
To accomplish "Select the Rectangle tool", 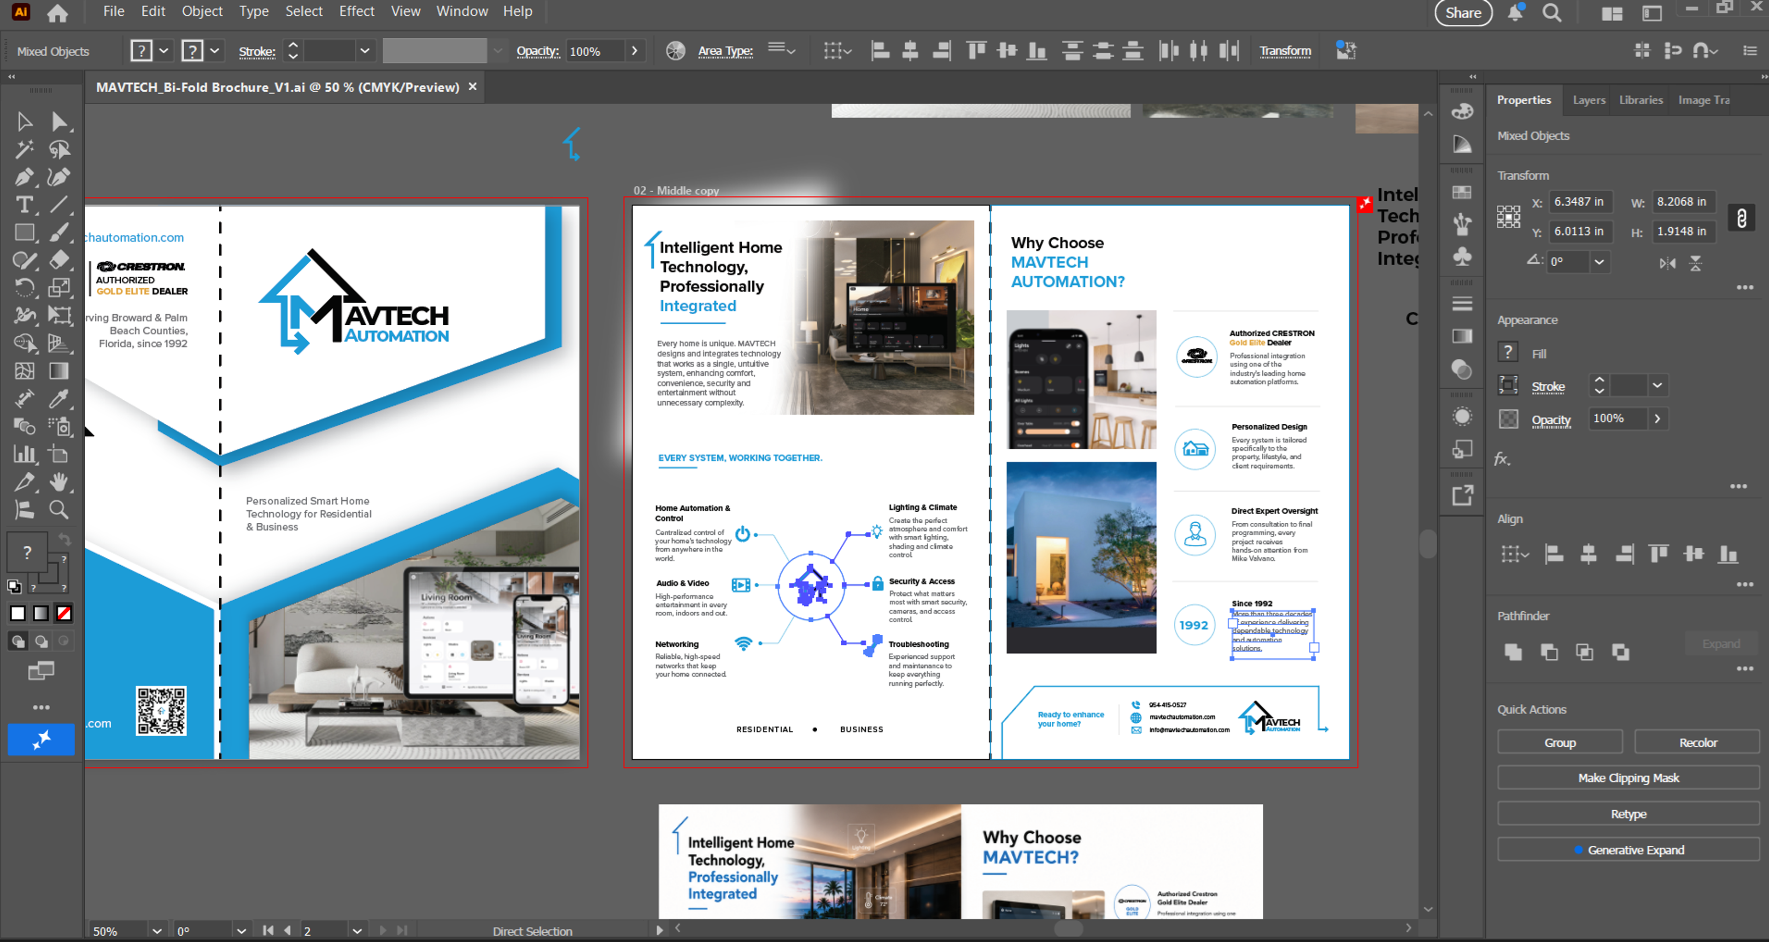I will [25, 232].
